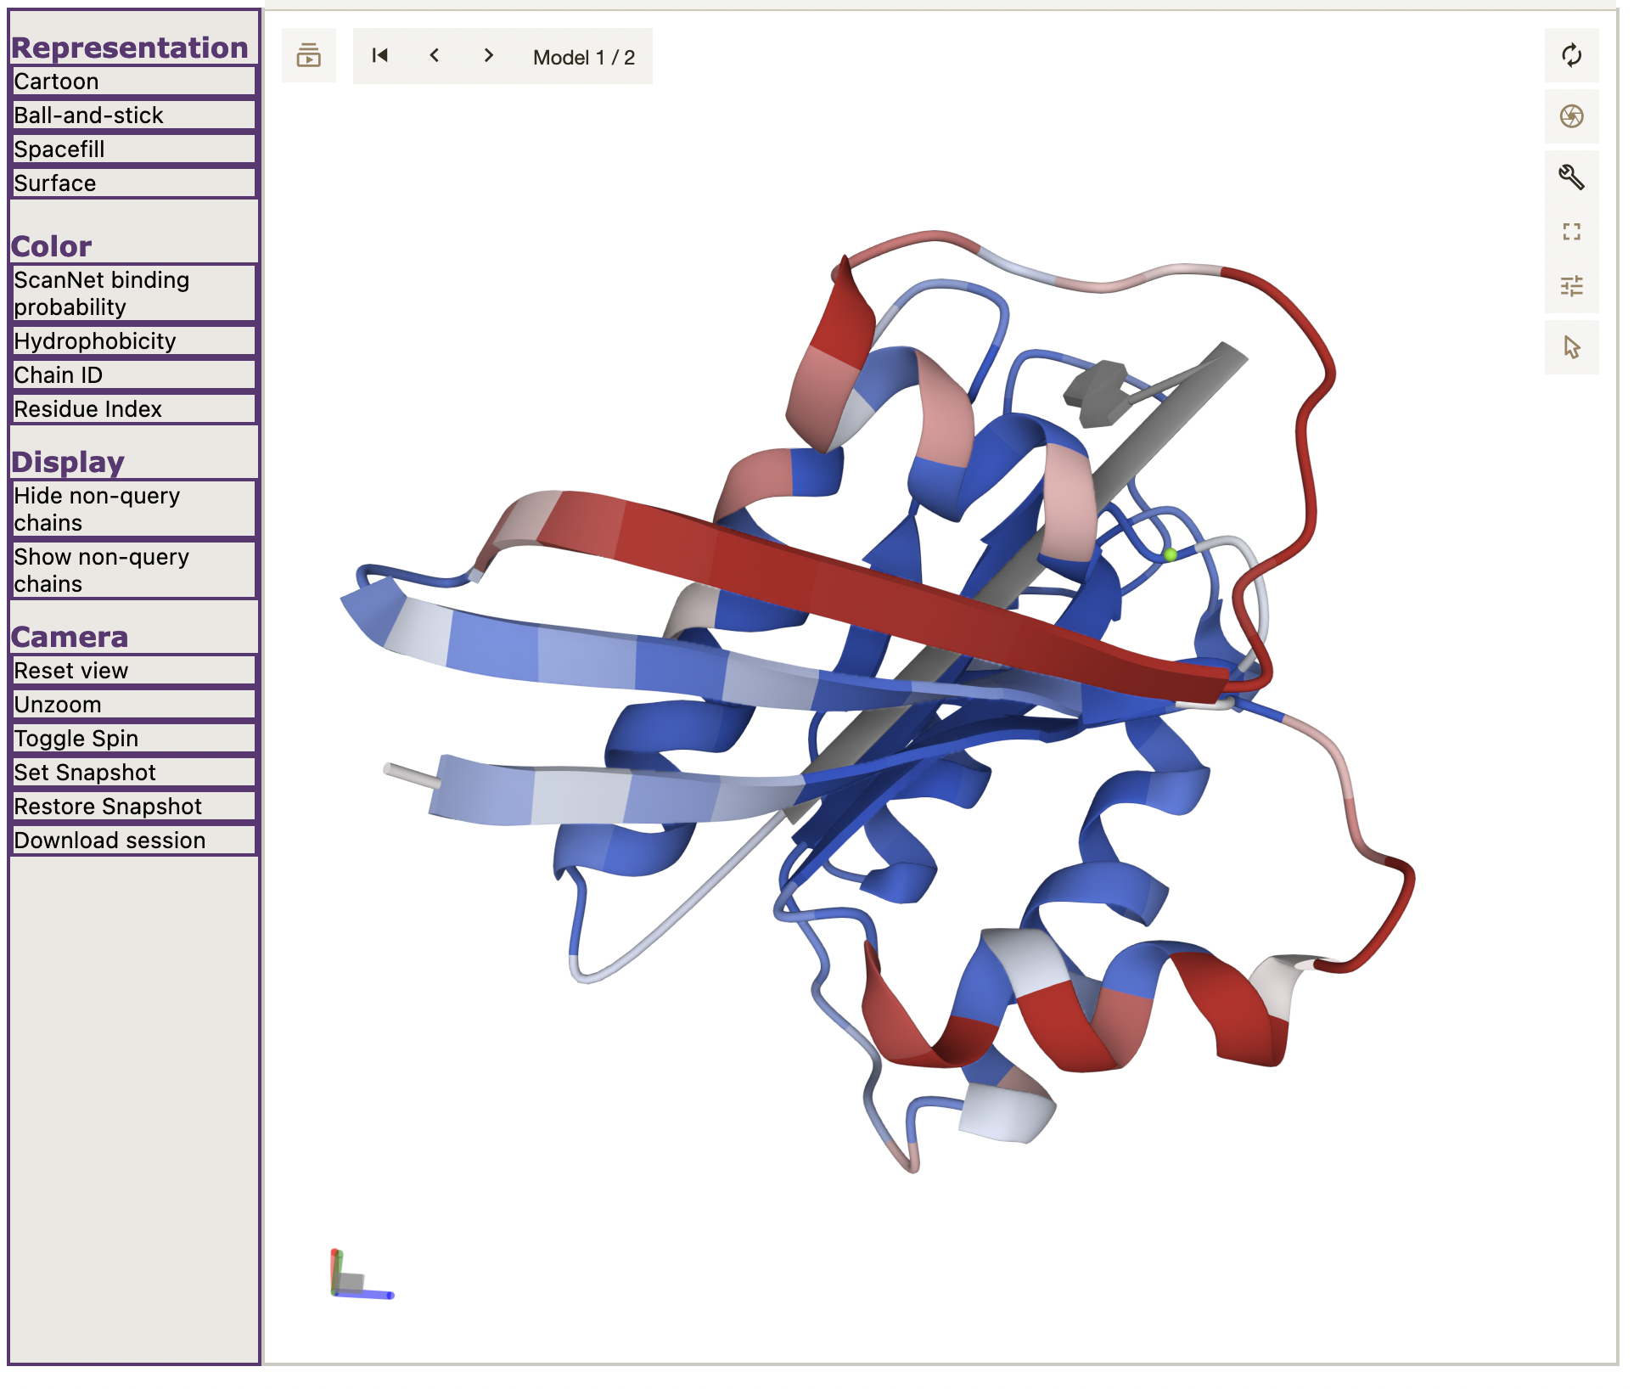Open the controls panel wrench icon
Screen dimensions: 1645x1389
(x=1570, y=177)
